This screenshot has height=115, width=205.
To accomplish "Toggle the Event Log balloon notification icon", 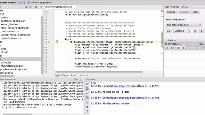I will 87,89.
